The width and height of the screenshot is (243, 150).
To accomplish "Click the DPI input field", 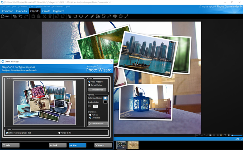I will pos(96,106).
